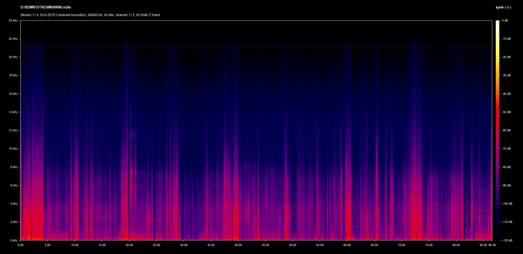The width and height of the screenshot is (523, 254).
Task: Select the 40:00 mark on time axis
Action: tap(238, 245)
